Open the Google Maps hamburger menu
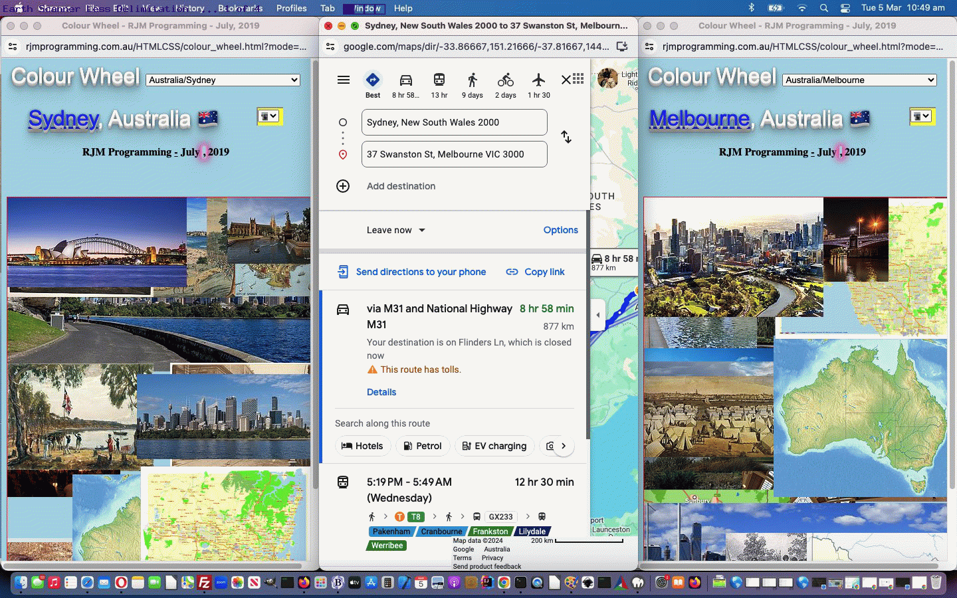 pyautogui.click(x=344, y=80)
